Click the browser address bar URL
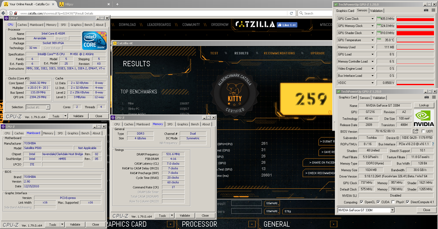The width and height of the screenshot is (438, 229). [154, 13]
